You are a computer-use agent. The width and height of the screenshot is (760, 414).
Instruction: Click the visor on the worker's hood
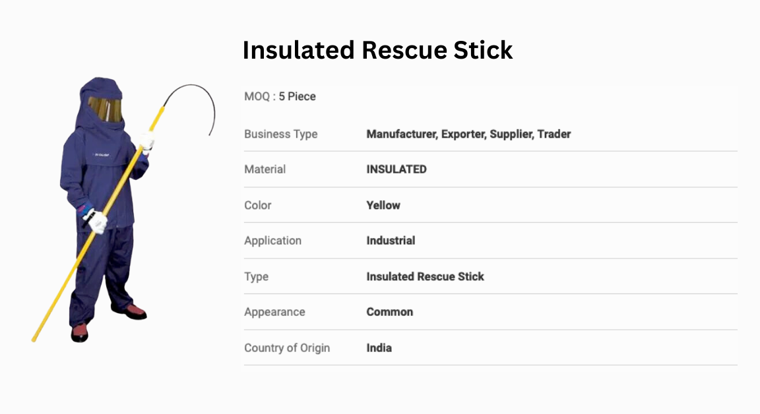pos(106,109)
